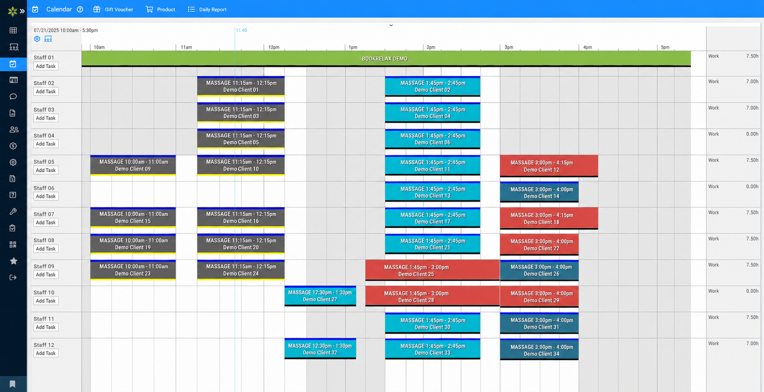Click the logout arrow sidebar icon

13,277
